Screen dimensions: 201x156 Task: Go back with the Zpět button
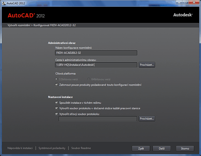141,148
